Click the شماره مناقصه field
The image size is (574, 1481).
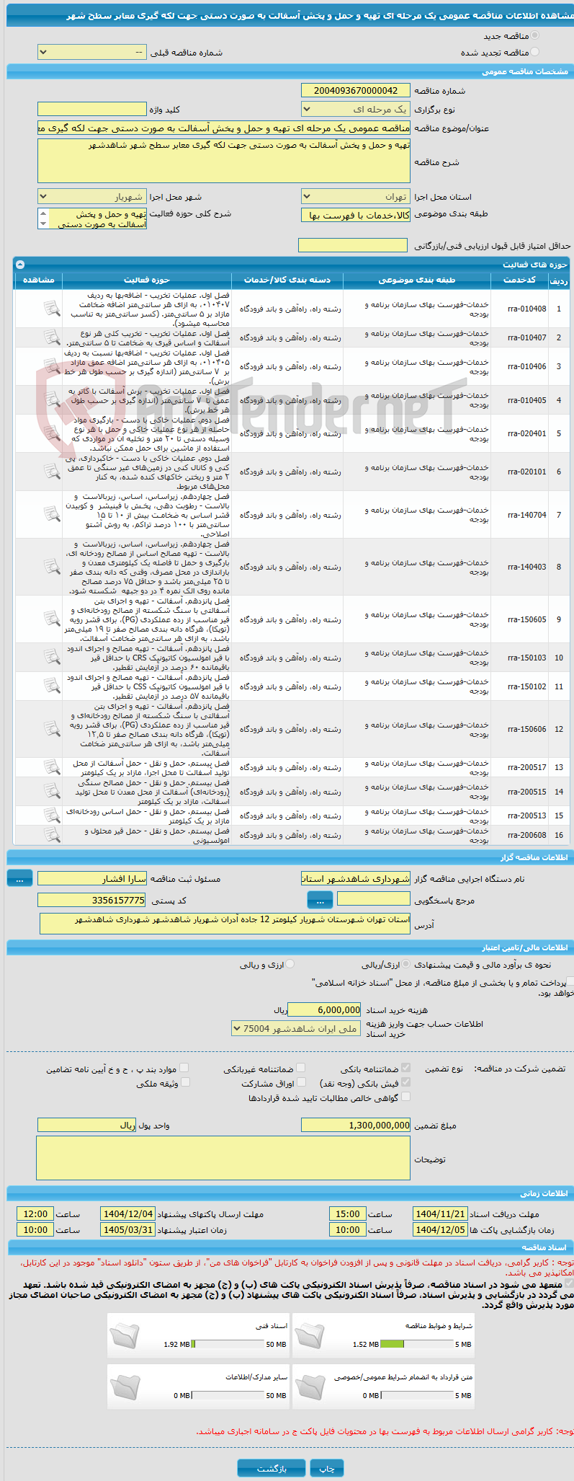[356, 91]
